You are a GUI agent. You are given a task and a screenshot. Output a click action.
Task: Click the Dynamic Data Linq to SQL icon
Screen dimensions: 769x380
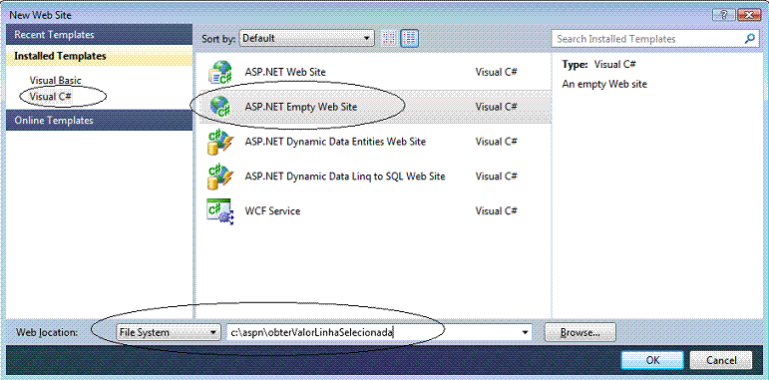[x=219, y=177]
